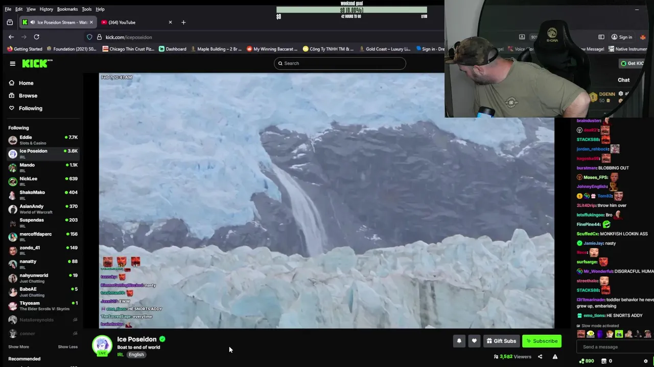Click the notification bell button
This screenshot has height=367, width=654.
(459, 341)
